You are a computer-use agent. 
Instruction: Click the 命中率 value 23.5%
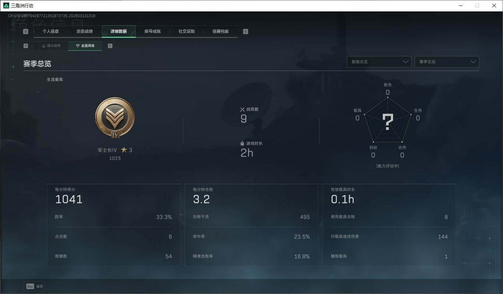(x=302, y=237)
